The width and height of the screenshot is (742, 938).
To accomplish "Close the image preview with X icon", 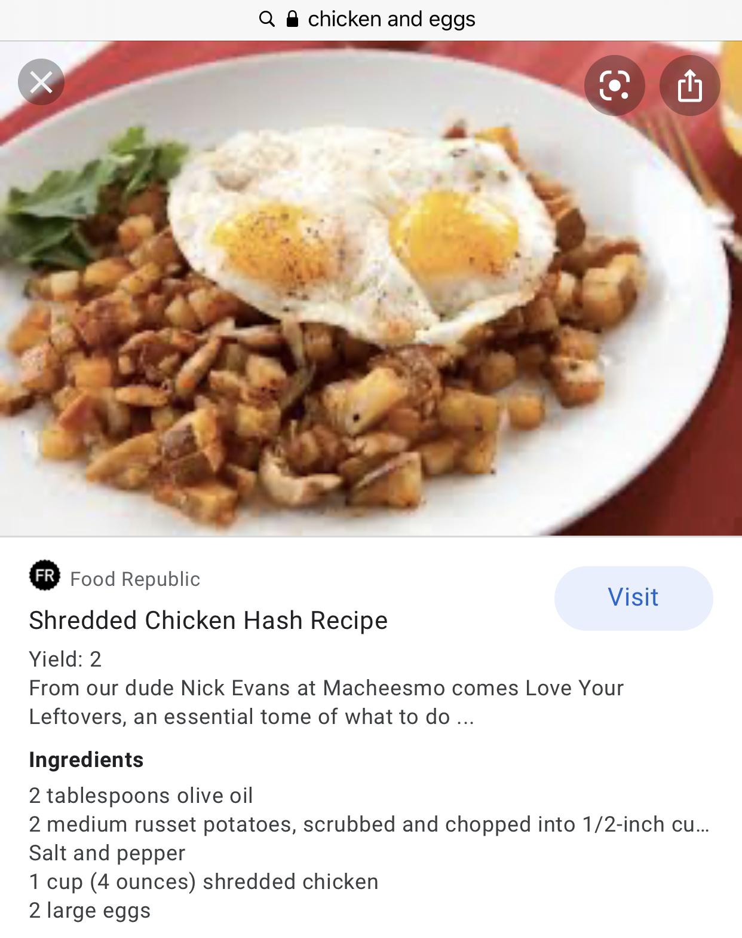I will click(41, 82).
